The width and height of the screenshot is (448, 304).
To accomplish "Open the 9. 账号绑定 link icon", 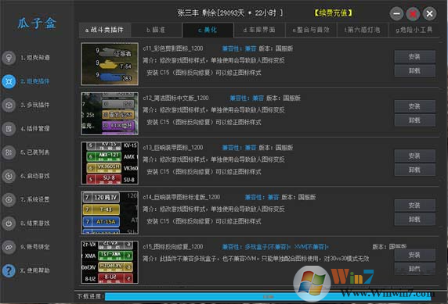I will (9, 247).
